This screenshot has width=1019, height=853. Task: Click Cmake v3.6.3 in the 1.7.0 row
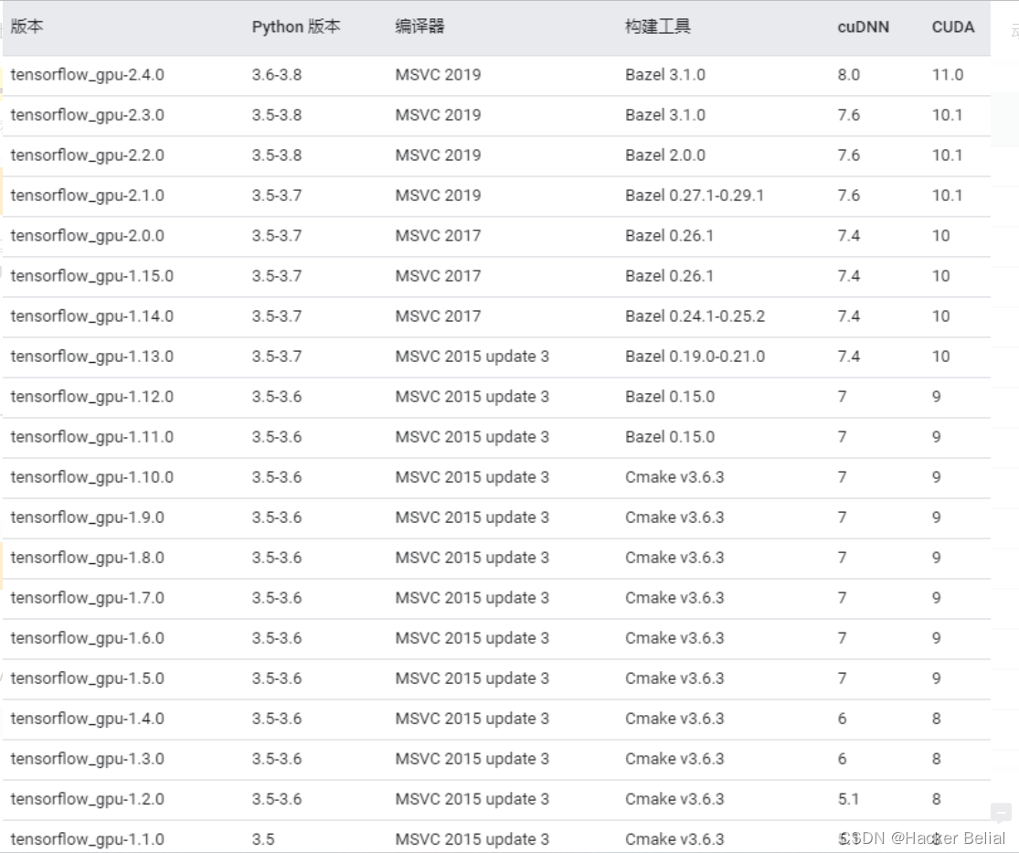click(x=674, y=599)
